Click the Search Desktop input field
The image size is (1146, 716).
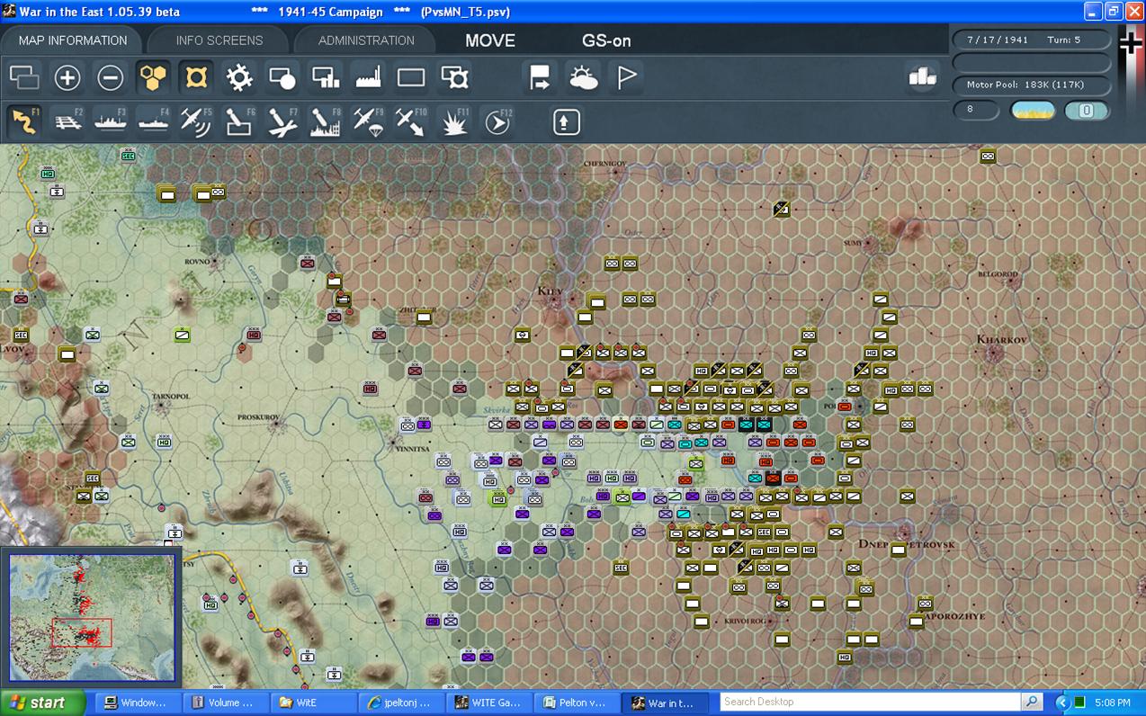coord(870,702)
